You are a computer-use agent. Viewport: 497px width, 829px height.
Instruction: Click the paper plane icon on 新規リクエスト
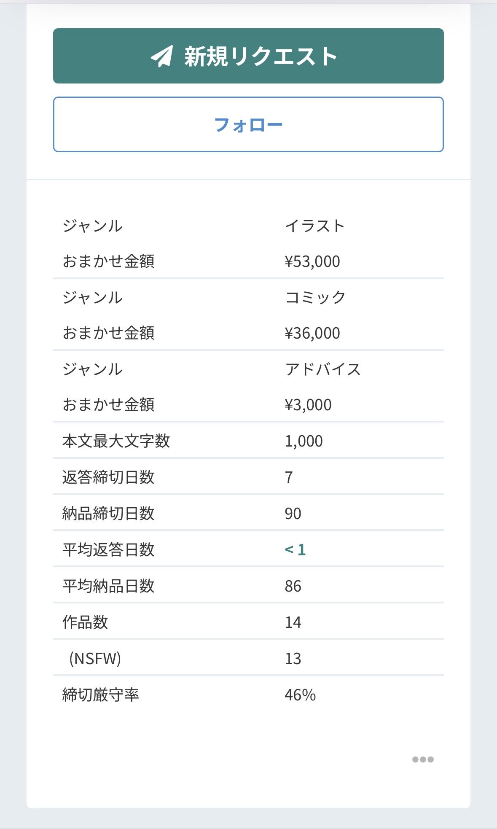162,56
